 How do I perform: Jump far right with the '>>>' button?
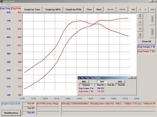pos(153,10)
